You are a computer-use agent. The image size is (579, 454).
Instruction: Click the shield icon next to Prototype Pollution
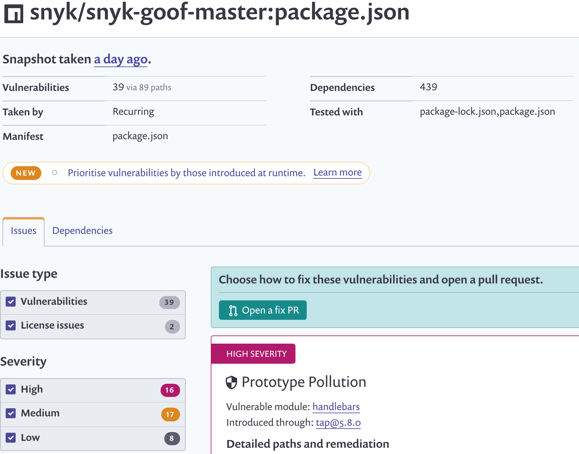(x=231, y=383)
